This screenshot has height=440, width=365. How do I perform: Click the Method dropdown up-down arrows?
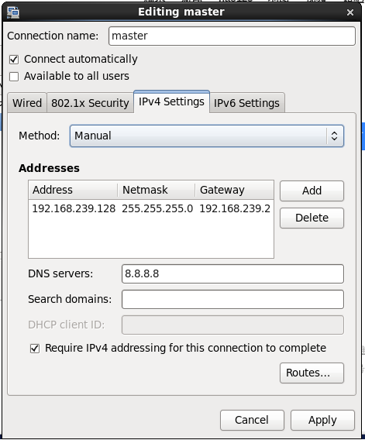click(x=334, y=136)
